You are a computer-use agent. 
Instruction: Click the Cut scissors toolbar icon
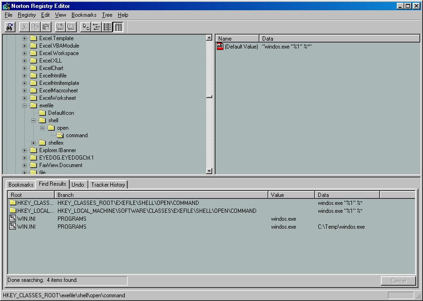coord(24,27)
